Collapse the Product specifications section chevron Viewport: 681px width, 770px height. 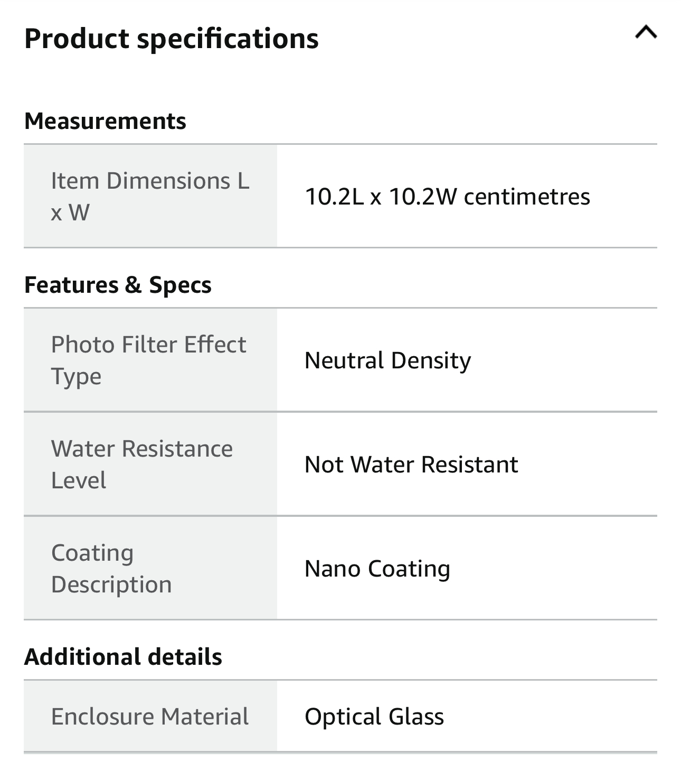pos(646,33)
